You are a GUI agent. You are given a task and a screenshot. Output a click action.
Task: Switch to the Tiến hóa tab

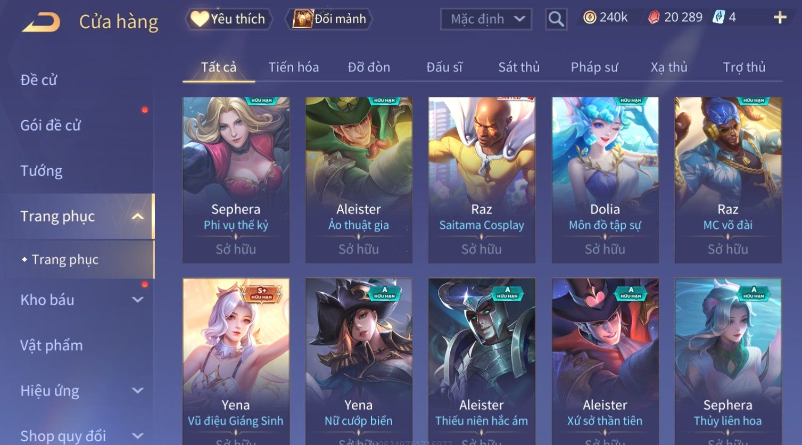click(x=294, y=67)
